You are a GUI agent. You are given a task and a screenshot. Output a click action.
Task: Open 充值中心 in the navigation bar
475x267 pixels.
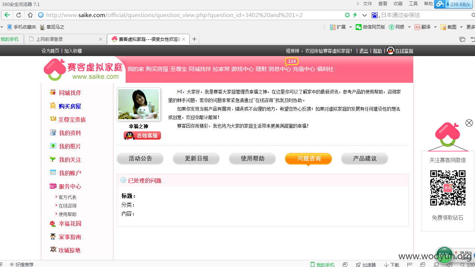click(x=304, y=69)
